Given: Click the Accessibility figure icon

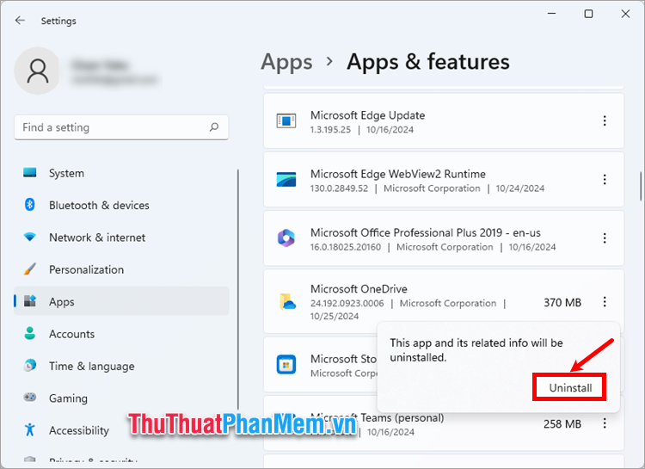Looking at the screenshot, I should point(29,429).
